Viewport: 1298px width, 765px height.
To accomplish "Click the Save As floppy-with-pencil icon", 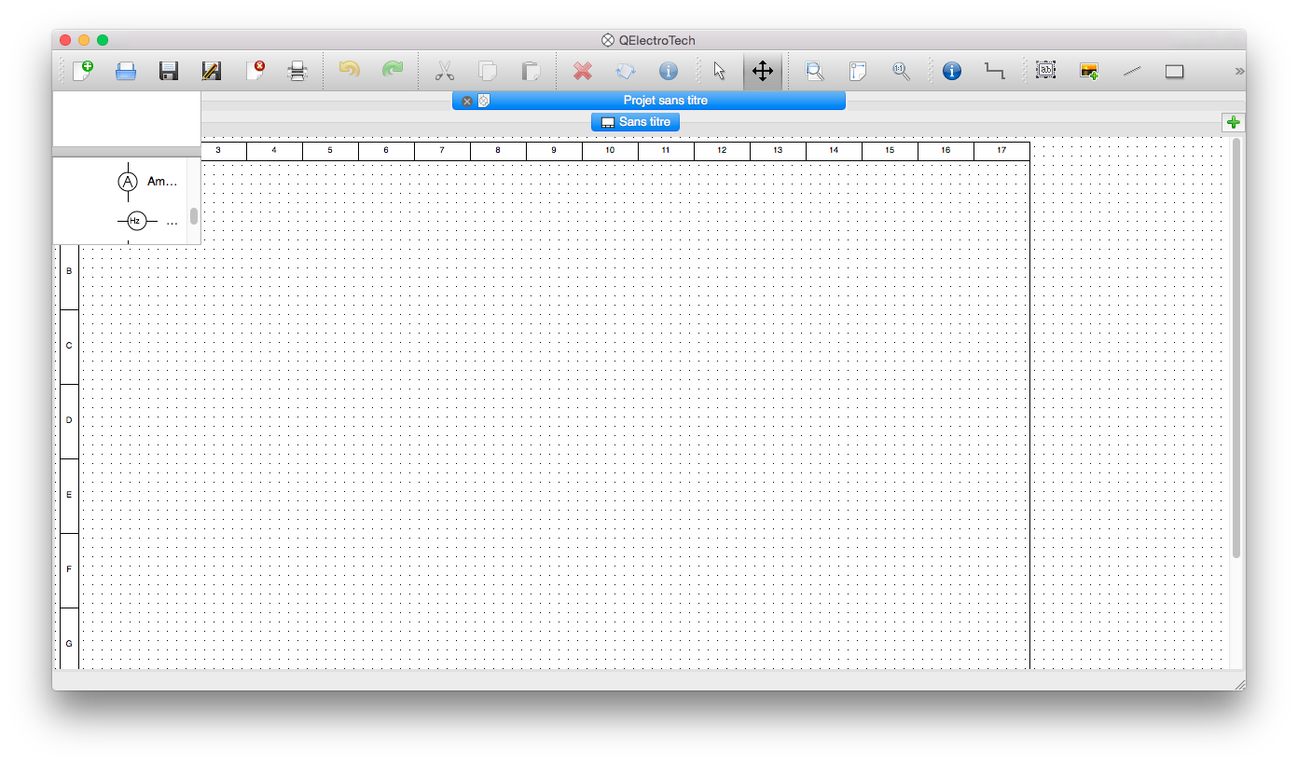I will 212,71.
